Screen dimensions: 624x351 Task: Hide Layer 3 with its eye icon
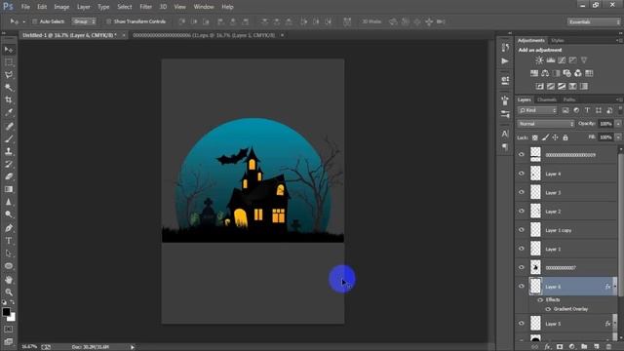pyautogui.click(x=522, y=192)
